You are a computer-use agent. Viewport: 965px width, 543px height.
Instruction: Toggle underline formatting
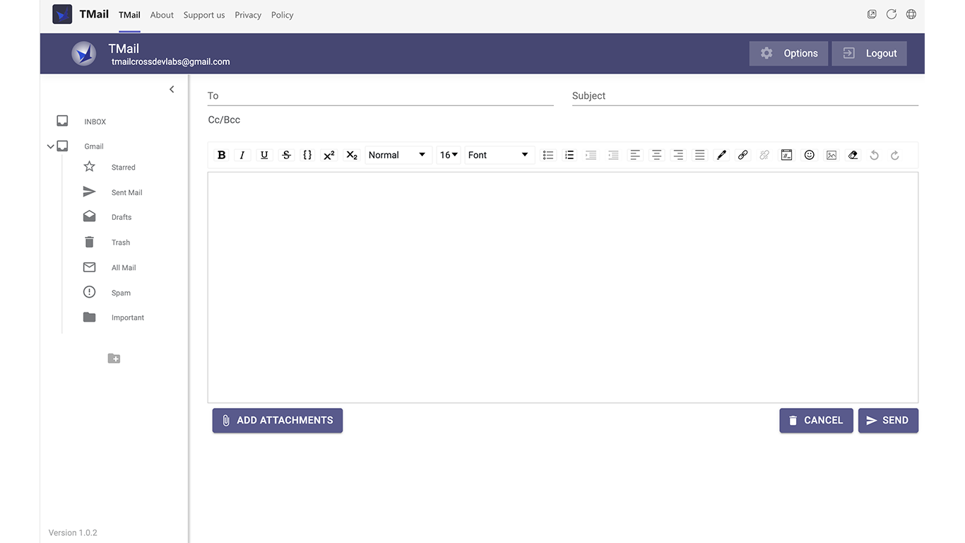pyautogui.click(x=264, y=155)
